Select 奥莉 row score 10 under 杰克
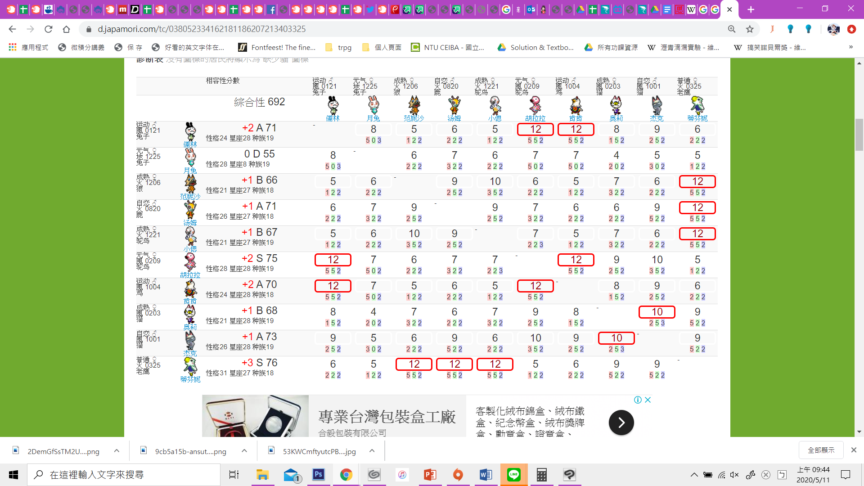The width and height of the screenshot is (864, 486). 657,312
